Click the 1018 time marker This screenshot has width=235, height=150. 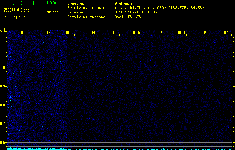(181, 32)
